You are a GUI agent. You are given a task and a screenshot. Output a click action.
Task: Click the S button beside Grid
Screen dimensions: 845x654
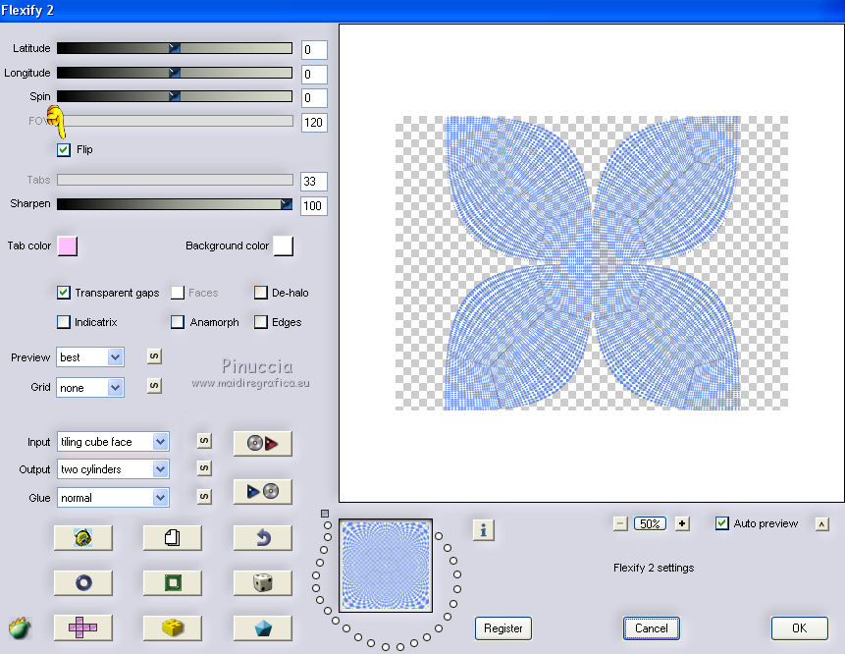point(154,386)
